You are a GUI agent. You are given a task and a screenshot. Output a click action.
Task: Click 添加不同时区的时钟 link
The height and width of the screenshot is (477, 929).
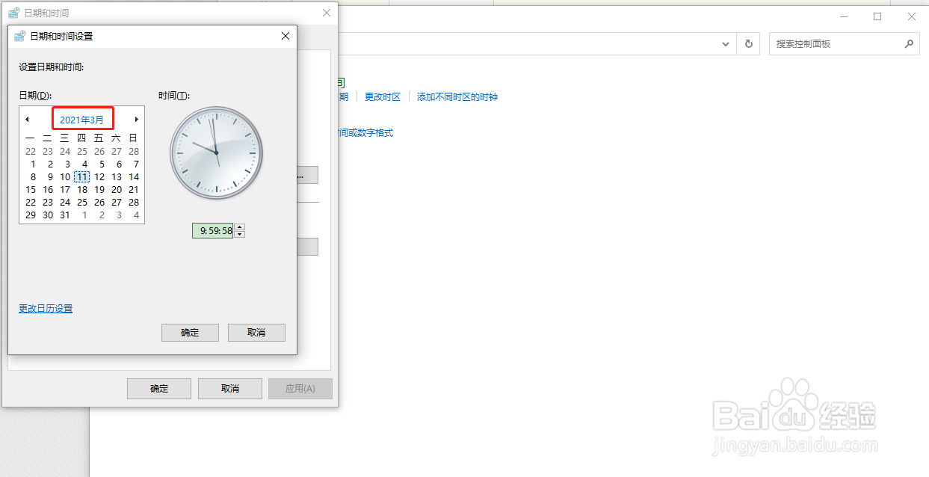pos(457,96)
